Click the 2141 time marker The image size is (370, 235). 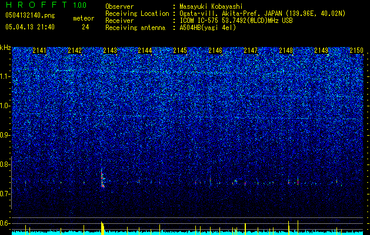coord(39,50)
